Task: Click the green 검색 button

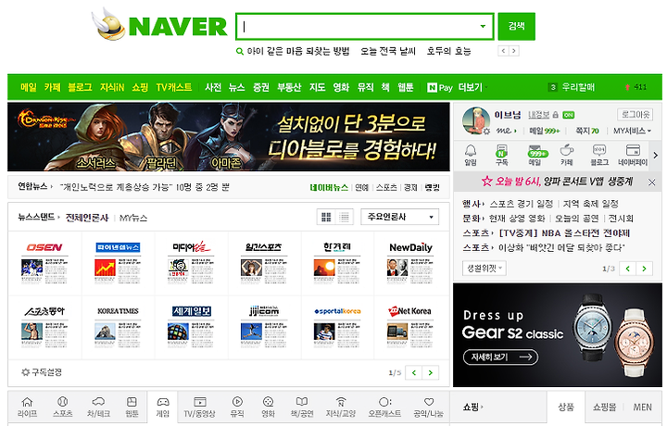Action: (516, 26)
